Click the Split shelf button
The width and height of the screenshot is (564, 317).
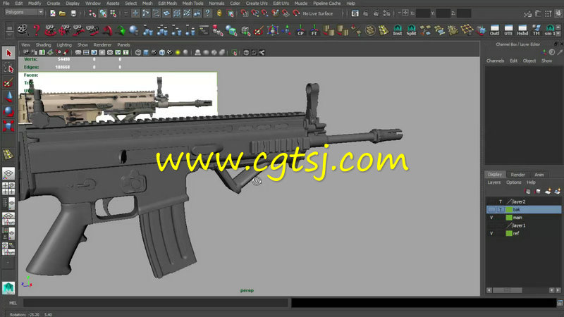point(411,30)
